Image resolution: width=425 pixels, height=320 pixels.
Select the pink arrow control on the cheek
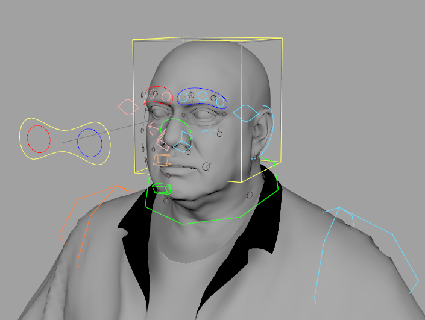pyautogui.click(x=152, y=127)
